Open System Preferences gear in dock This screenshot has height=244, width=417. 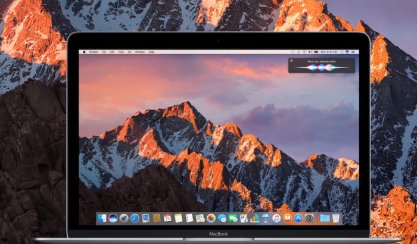[x=309, y=218]
